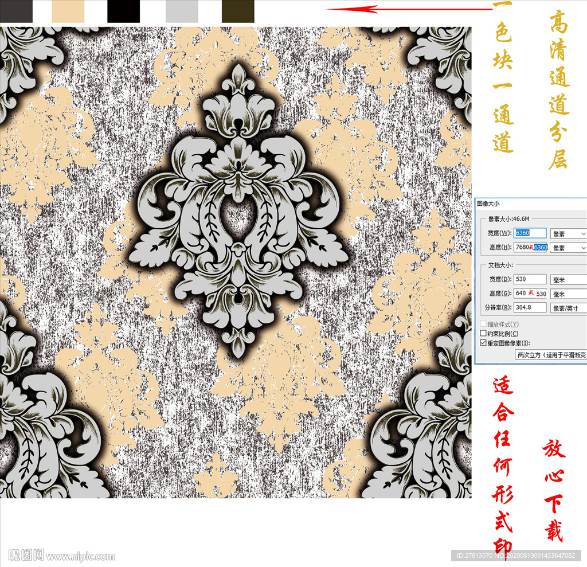Enable the Constrain Proportions checkbox (约束比例)

[483, 333]
